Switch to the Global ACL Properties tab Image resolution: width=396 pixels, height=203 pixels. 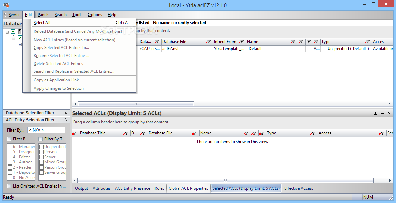coord(189,188)
